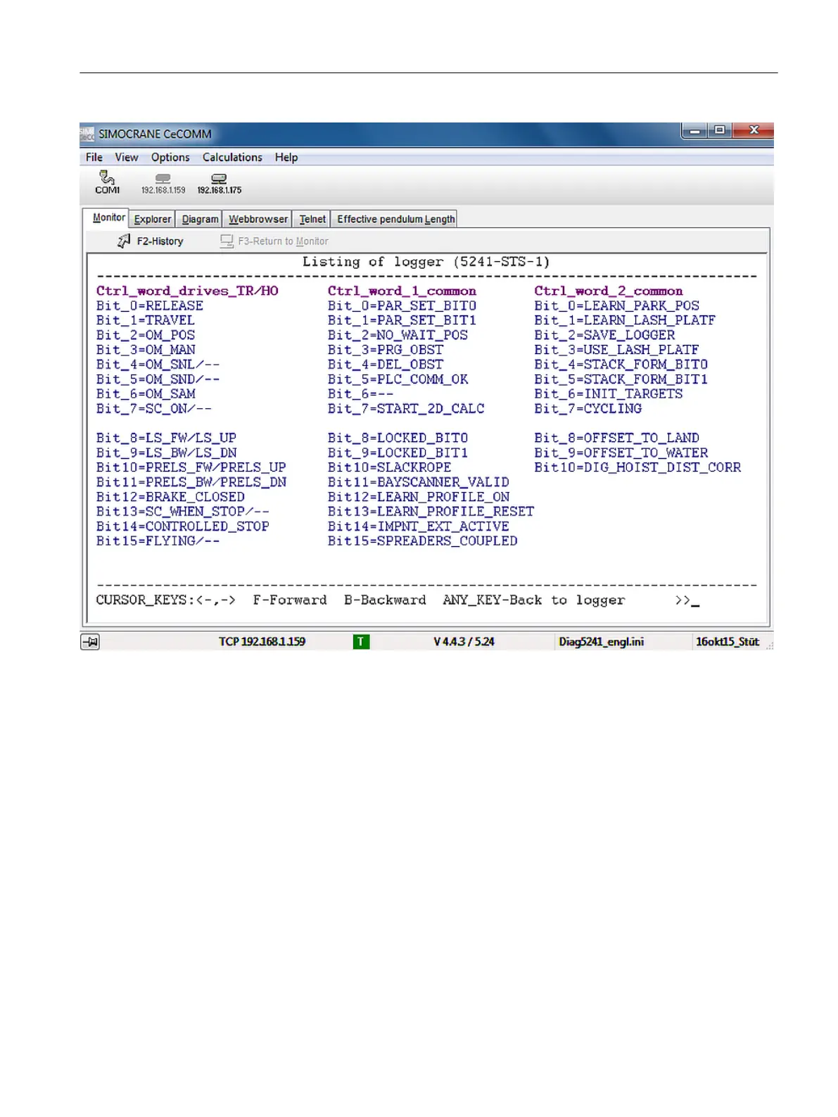Click the Bit10=PRELS_FW/PRELS_UP line

pyautogui.click(x=191, y=468)
